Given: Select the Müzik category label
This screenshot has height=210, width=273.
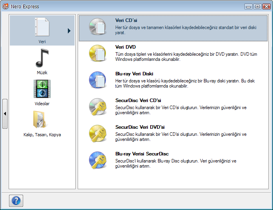Looking at the screenshot, I should pos(42,73).
